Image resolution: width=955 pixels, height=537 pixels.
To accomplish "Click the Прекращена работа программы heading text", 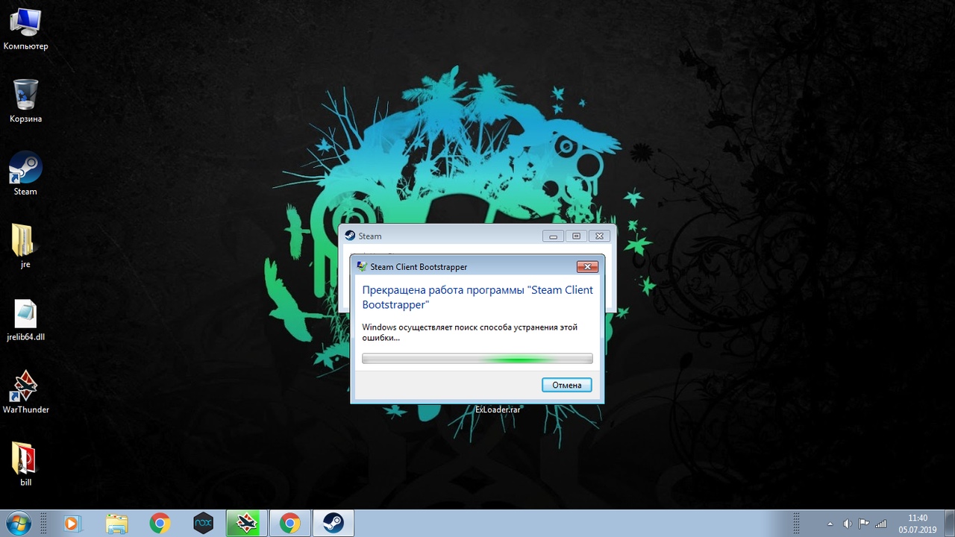I will 477,297.
